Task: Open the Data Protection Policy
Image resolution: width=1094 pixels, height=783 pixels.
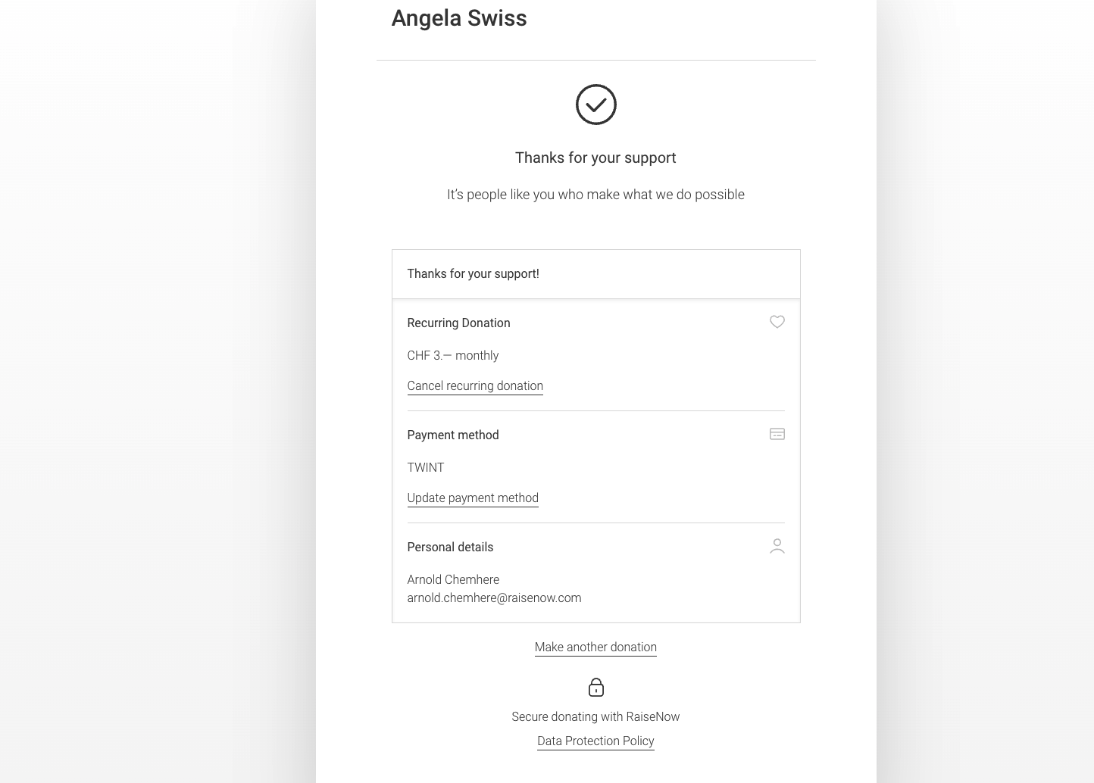Action: coord(595,741)
